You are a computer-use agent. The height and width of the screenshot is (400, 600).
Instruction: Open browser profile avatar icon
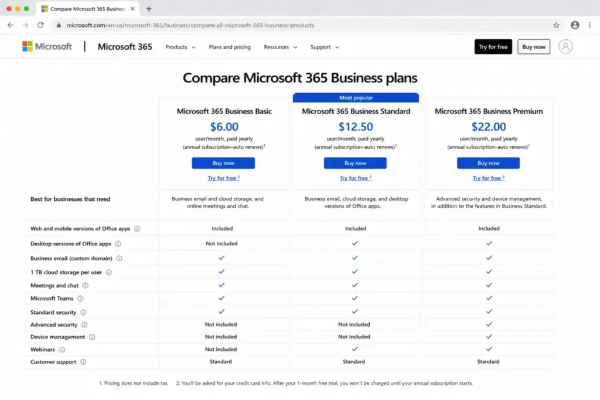(x=575, y=25)
